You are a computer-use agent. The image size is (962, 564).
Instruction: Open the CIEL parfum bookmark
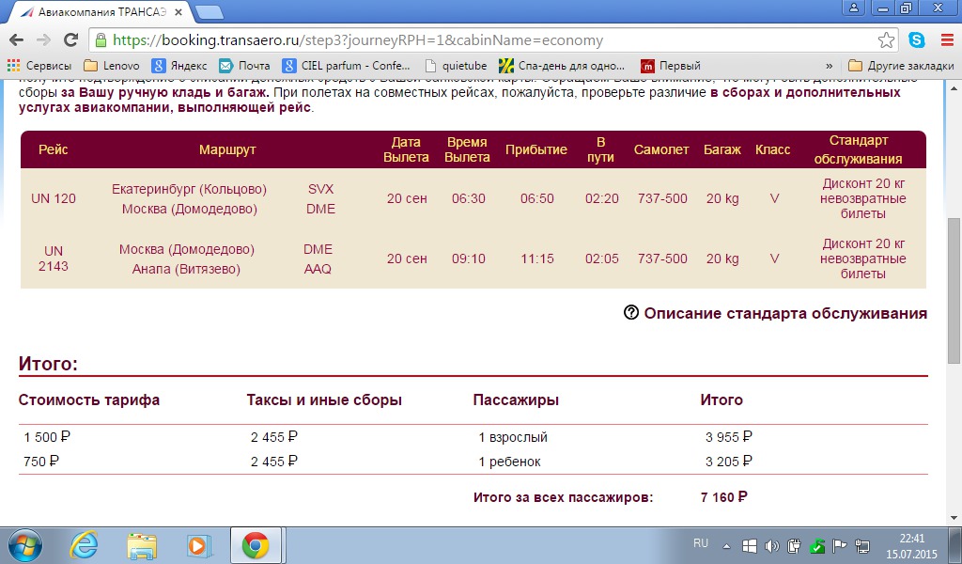click(346, 66)
